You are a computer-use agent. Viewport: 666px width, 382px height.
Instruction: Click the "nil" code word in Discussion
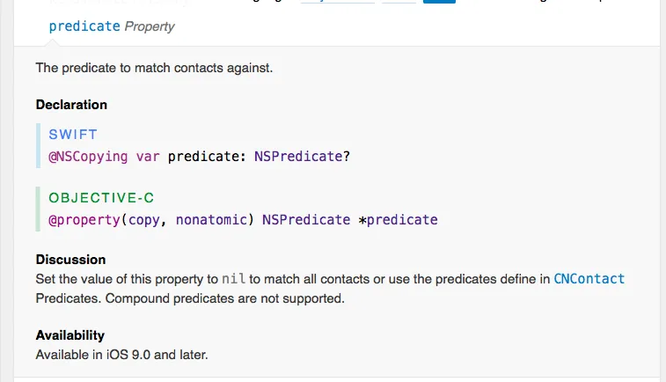coord(233,279)
